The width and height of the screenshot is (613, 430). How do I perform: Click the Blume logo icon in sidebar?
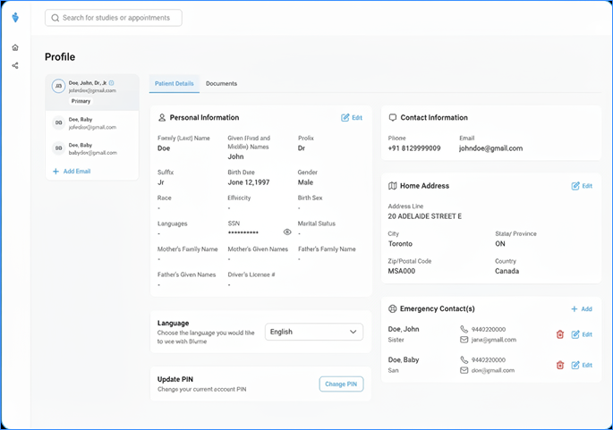15,17
